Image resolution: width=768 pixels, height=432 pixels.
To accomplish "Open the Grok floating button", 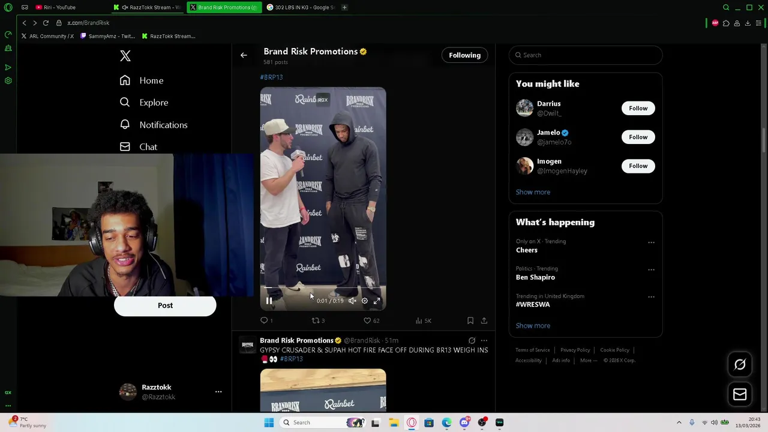I will click(x=740, y=364).
